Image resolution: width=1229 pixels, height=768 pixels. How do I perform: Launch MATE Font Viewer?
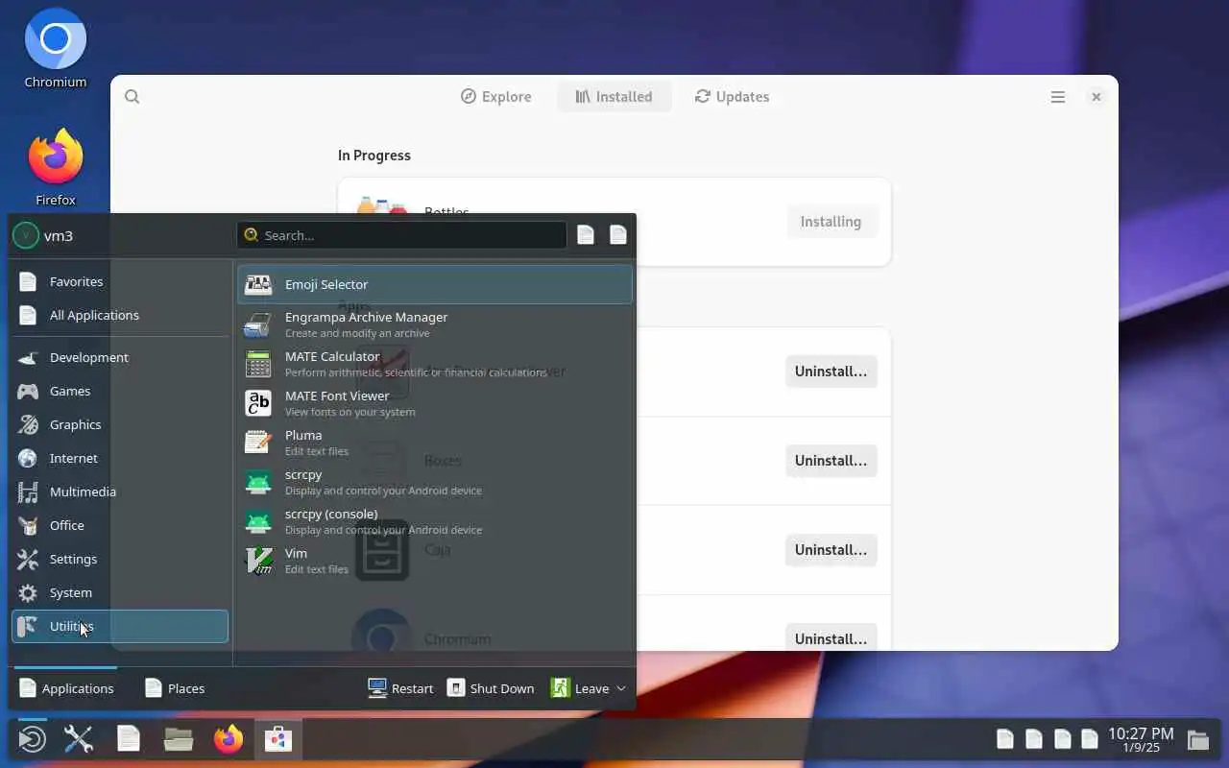(x=435, y=403)
